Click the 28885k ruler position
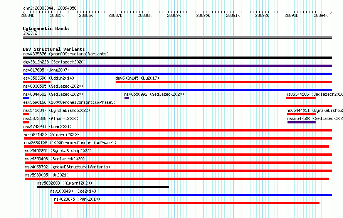 pos(57,15)
